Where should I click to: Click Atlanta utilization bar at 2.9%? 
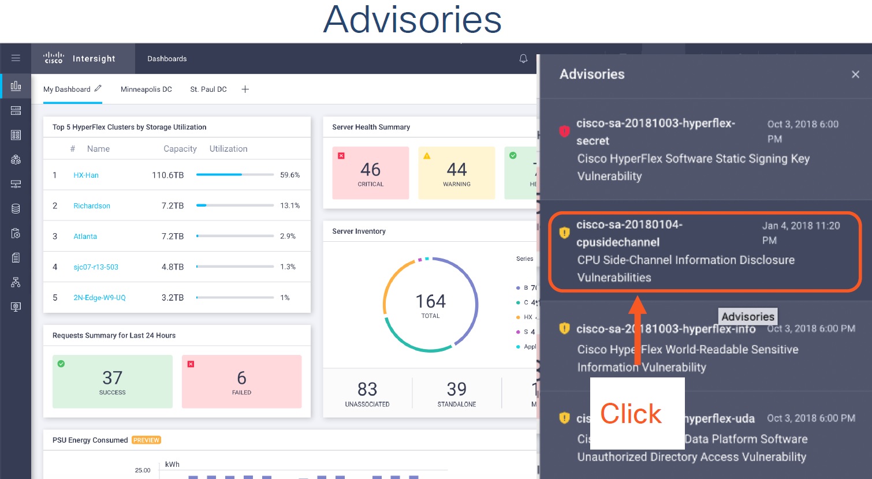pyautogui.click(x=235, y=235)
